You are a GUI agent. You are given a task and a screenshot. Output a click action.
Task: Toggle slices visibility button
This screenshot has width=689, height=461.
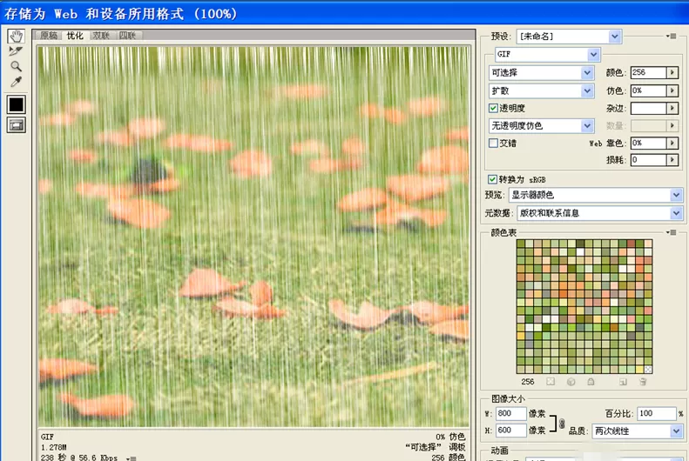click(x=17, y=125)
